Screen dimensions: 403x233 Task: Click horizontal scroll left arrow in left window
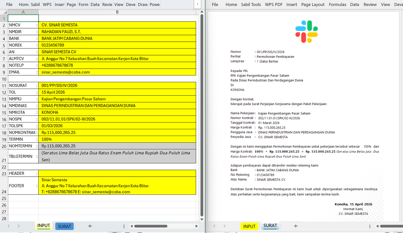tap(132, 226)
